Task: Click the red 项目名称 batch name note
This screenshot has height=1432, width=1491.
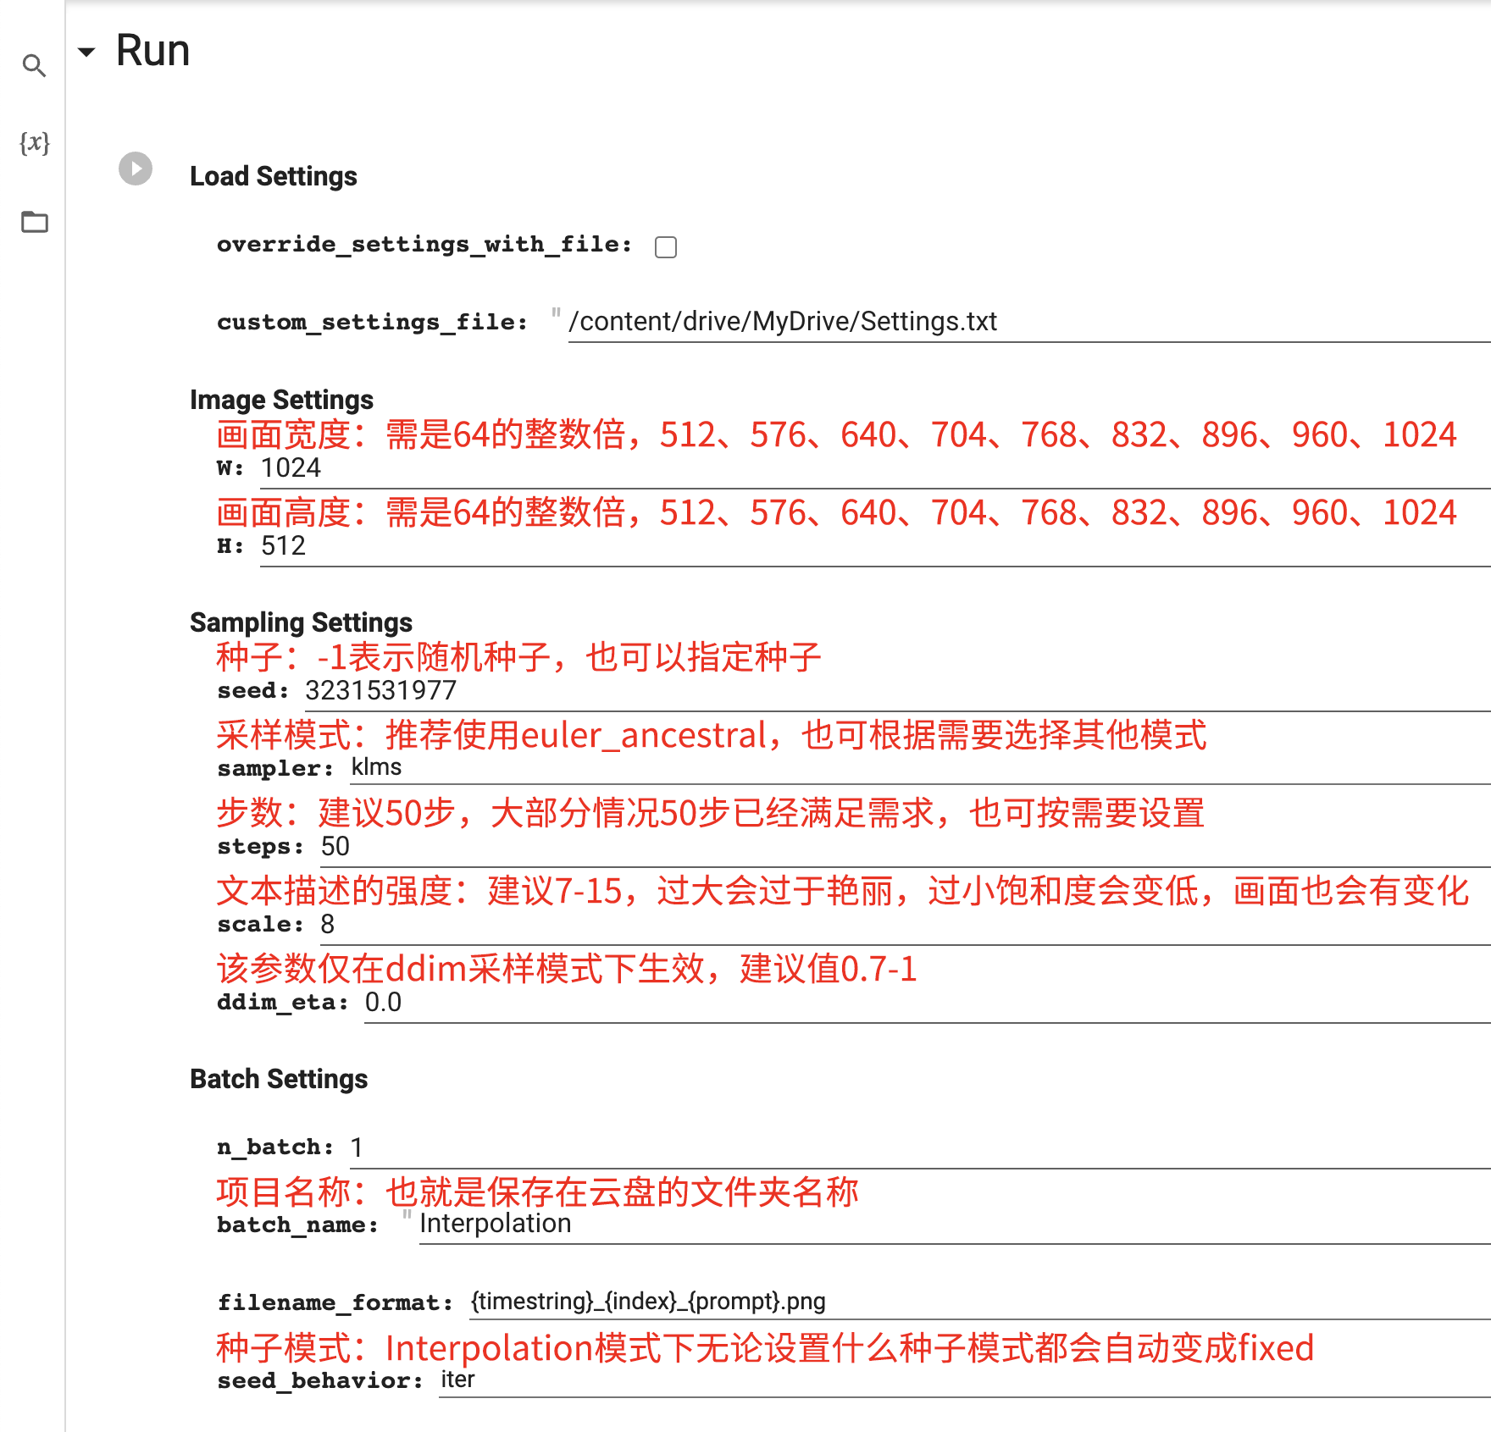Action: click(x=537, y=1192)
